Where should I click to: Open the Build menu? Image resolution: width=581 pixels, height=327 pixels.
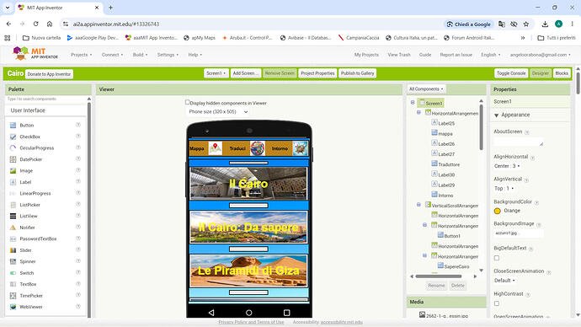[140, 55]
